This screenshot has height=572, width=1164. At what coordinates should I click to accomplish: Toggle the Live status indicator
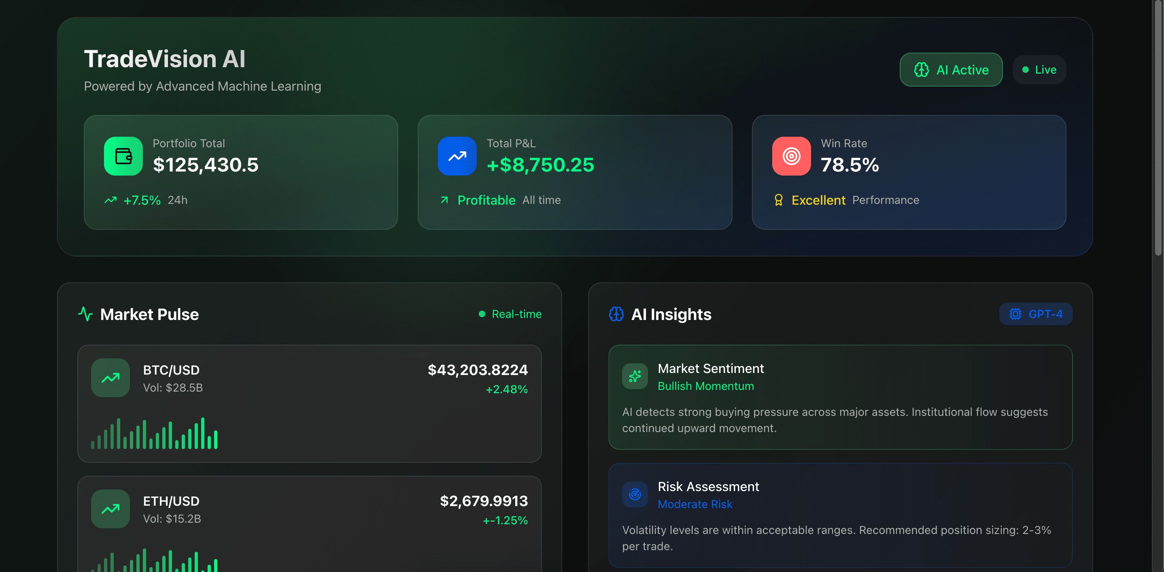1039,70
